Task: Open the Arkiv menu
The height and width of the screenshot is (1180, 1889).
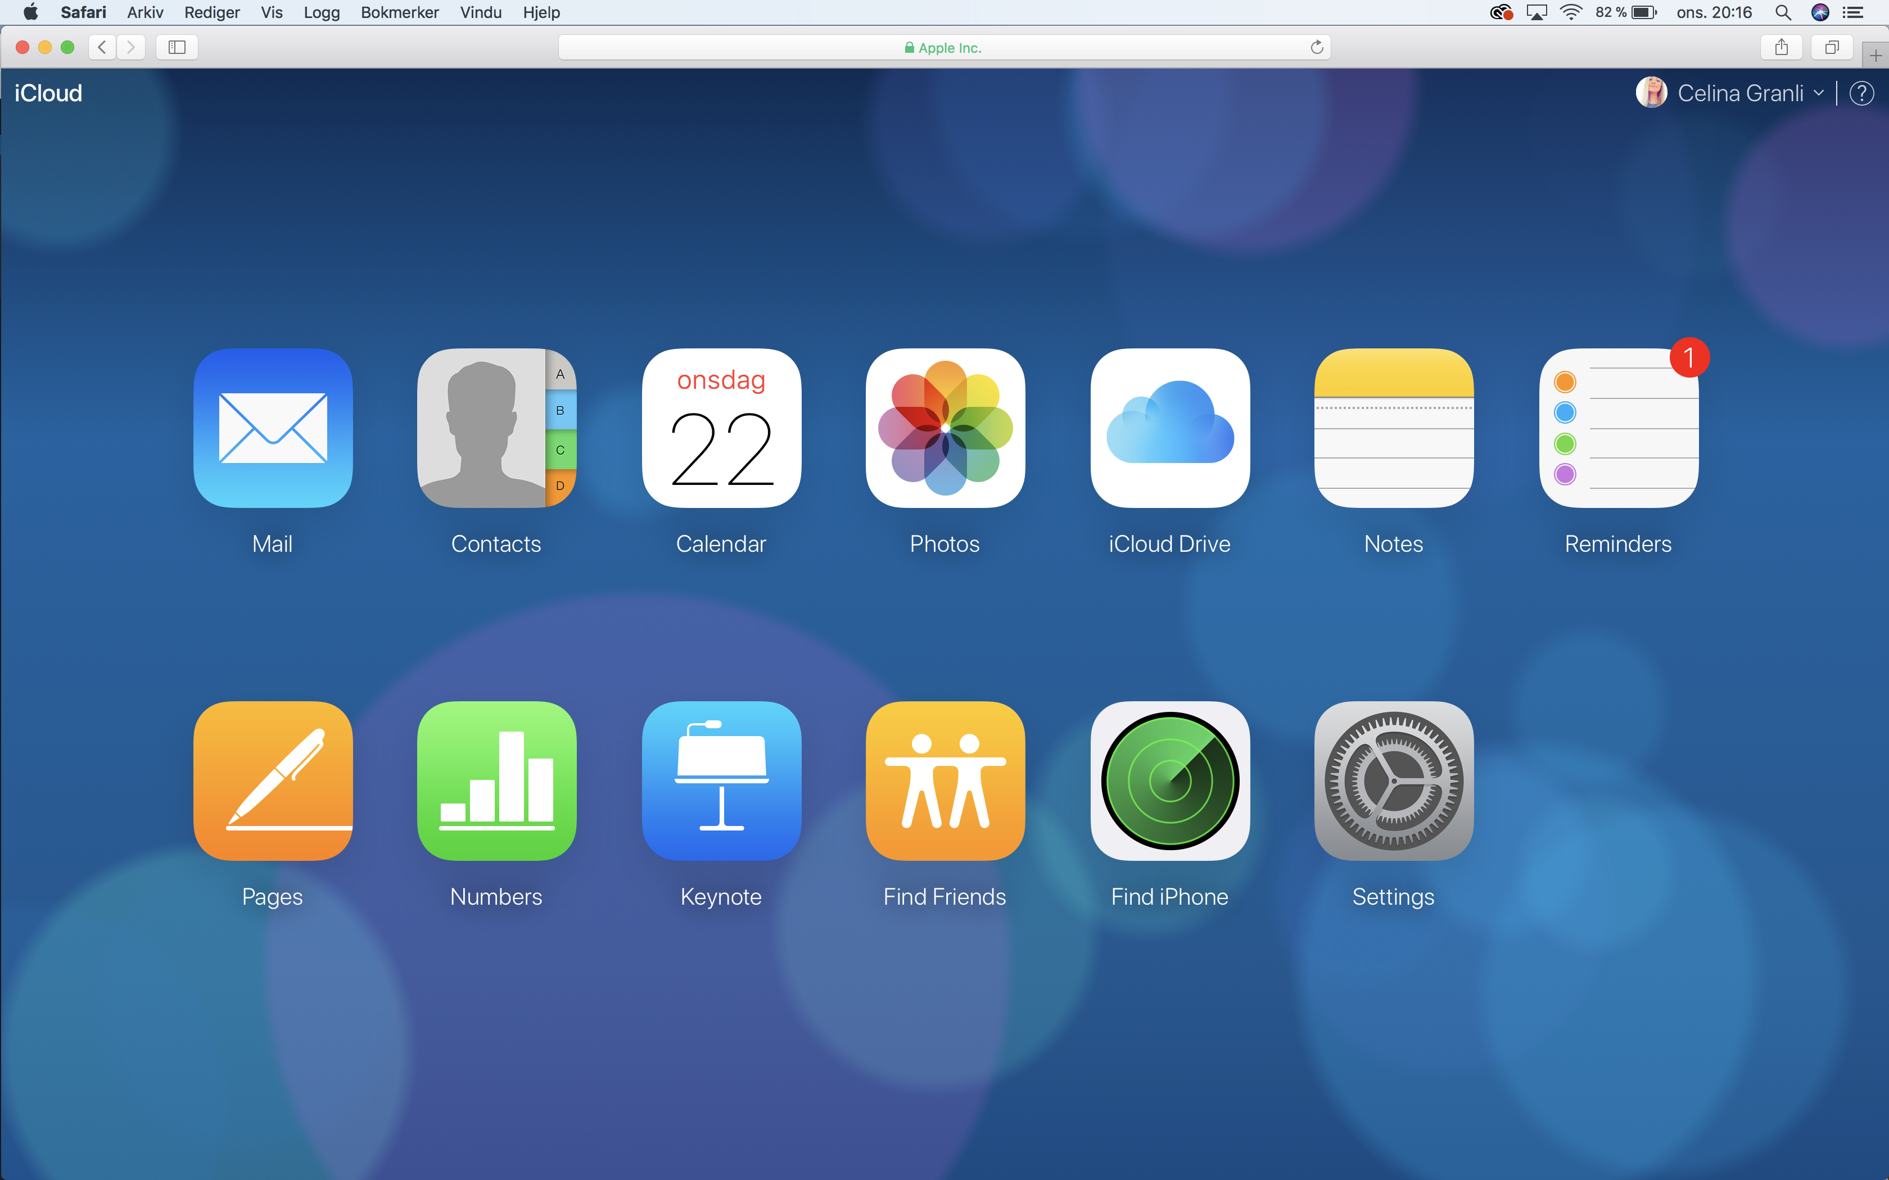Action: coord(145,12)
